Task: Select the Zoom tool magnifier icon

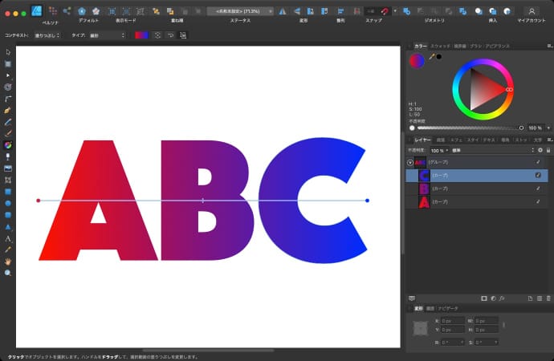Action: pos(8,273)
